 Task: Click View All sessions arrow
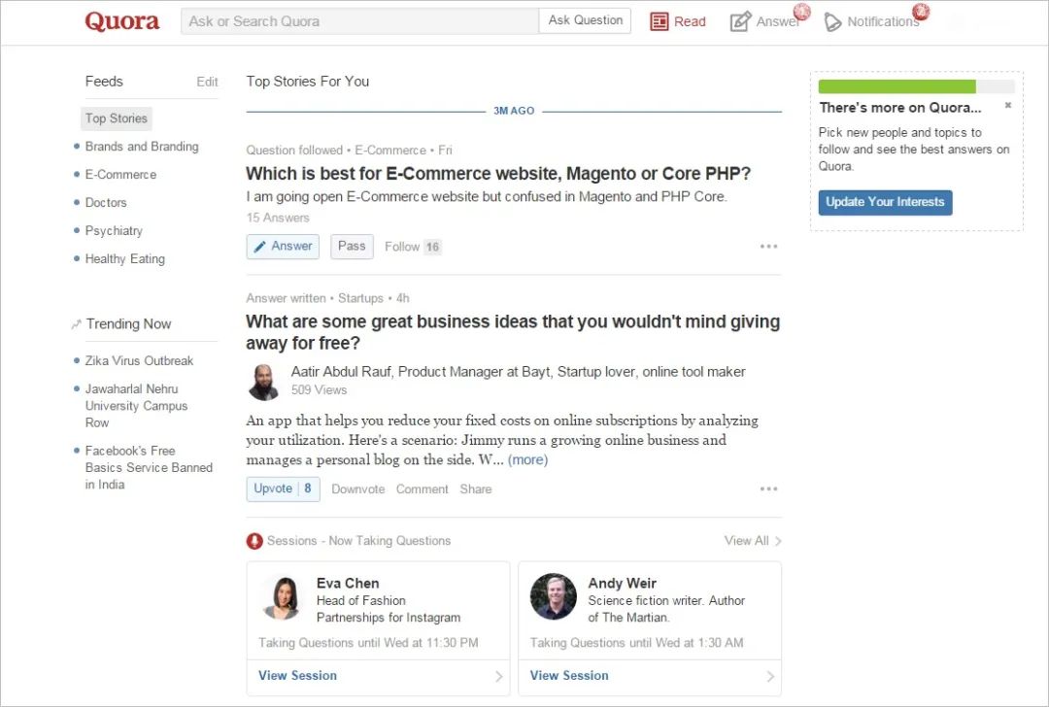tap(777, 541)
